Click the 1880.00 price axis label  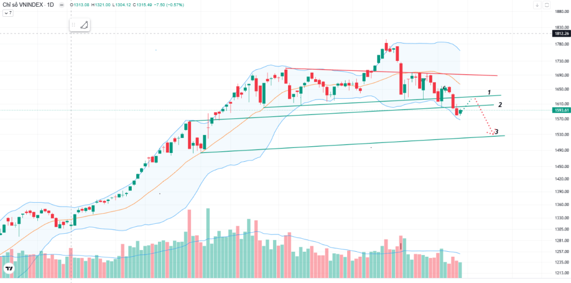[562, 11]
